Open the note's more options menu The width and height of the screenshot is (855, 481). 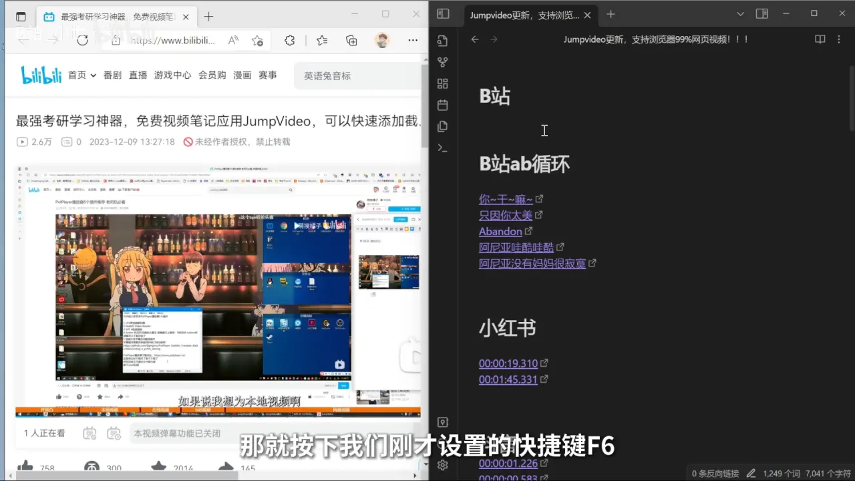pyautogui.click(x=840, y=39)
